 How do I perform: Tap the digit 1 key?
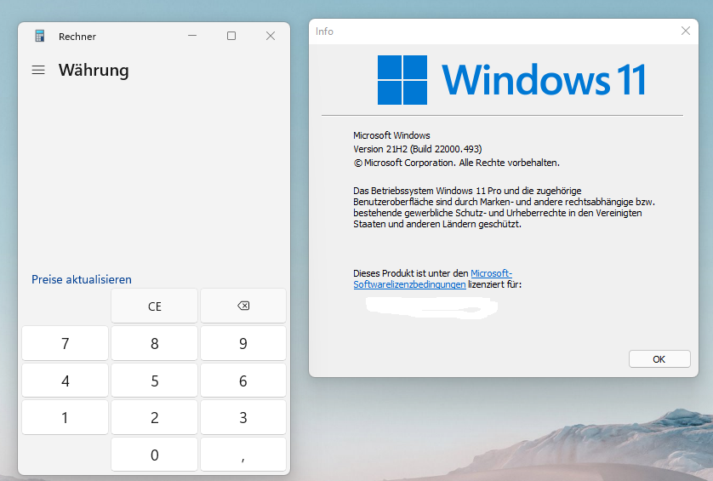(x=65, y=417)
